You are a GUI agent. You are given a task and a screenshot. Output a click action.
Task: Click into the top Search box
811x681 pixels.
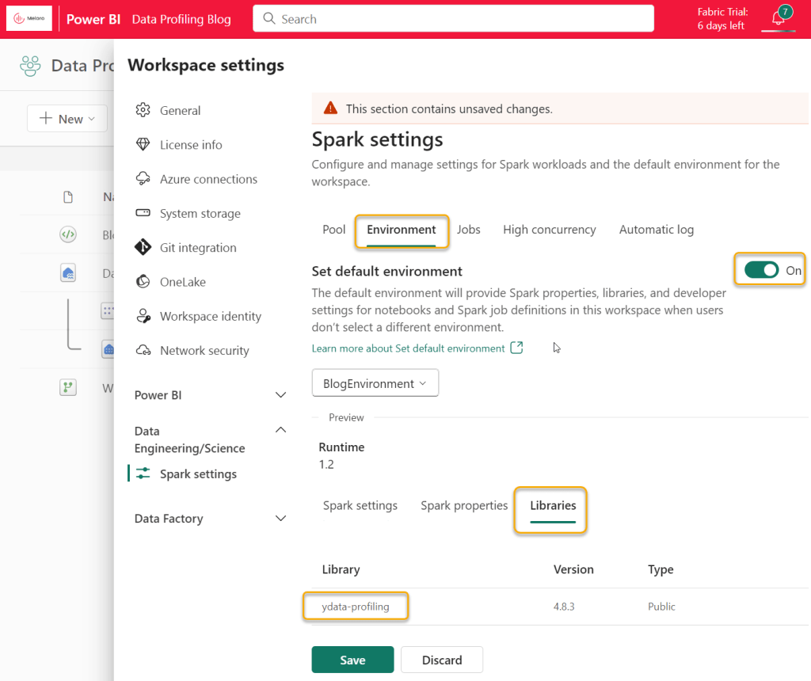coord(453,19)
